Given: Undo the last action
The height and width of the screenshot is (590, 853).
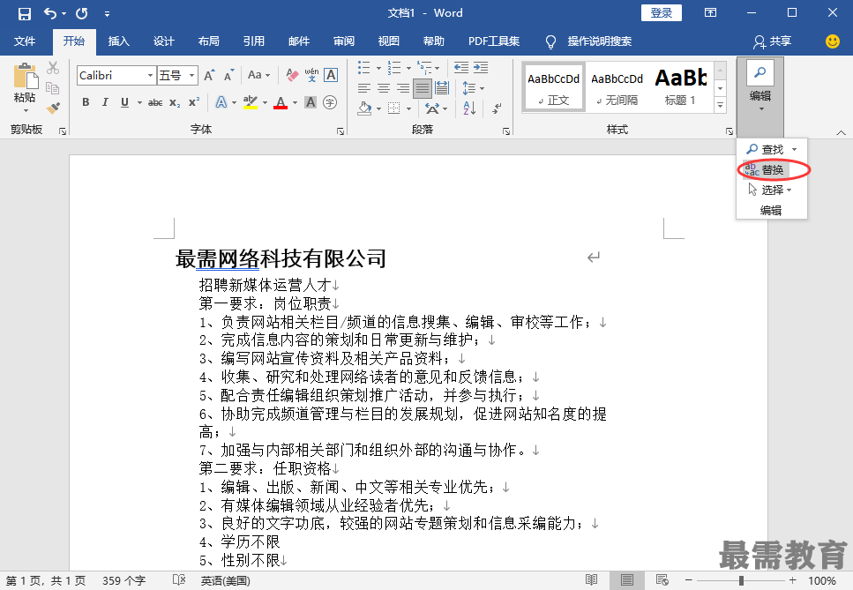Looking at the screenshot, I should pos(50,13).
